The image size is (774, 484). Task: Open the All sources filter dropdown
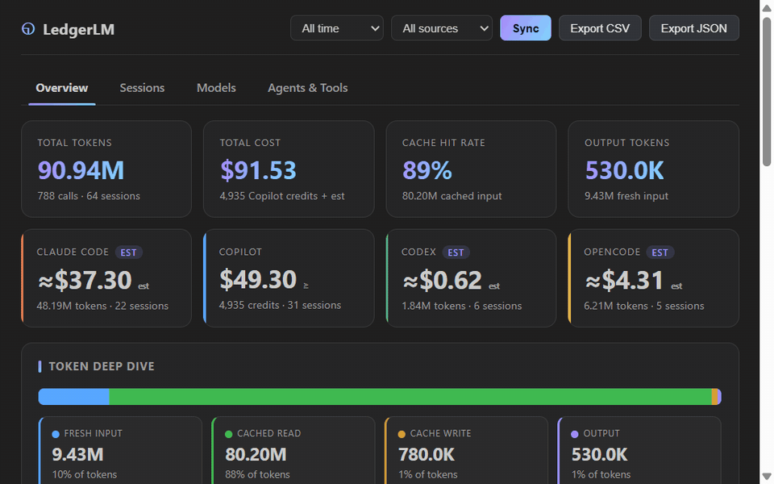441,28
